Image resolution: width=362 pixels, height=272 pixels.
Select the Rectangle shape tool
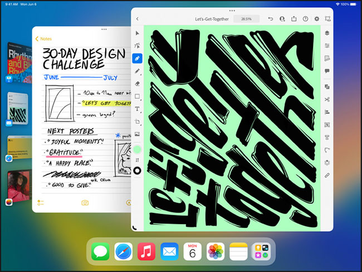[137, 96]
